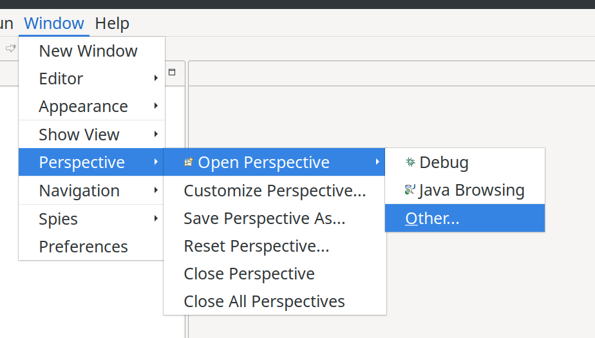Open the Help menu
The width and height of the screenshot is (595, 338).
(112, 23)
